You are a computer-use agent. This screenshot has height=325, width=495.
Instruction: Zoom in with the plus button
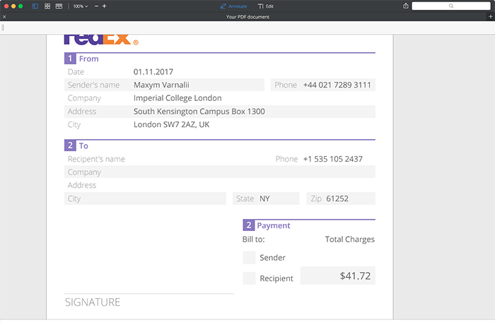pos(104,6)
